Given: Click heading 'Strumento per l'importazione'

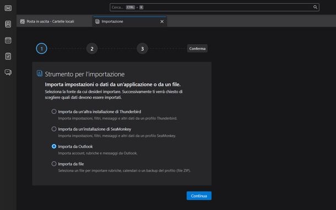Looking at the screenshot, I should point(85,74).
